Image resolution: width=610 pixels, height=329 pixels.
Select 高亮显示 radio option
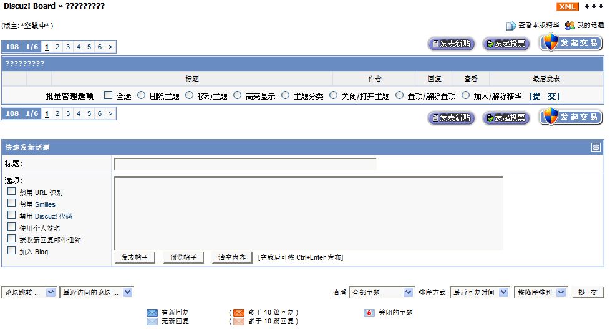(237, 95)
